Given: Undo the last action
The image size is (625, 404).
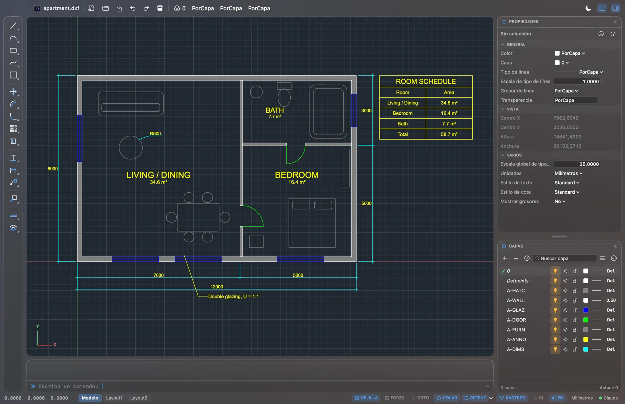Looking at the screenshot, I should coord(133,8).
